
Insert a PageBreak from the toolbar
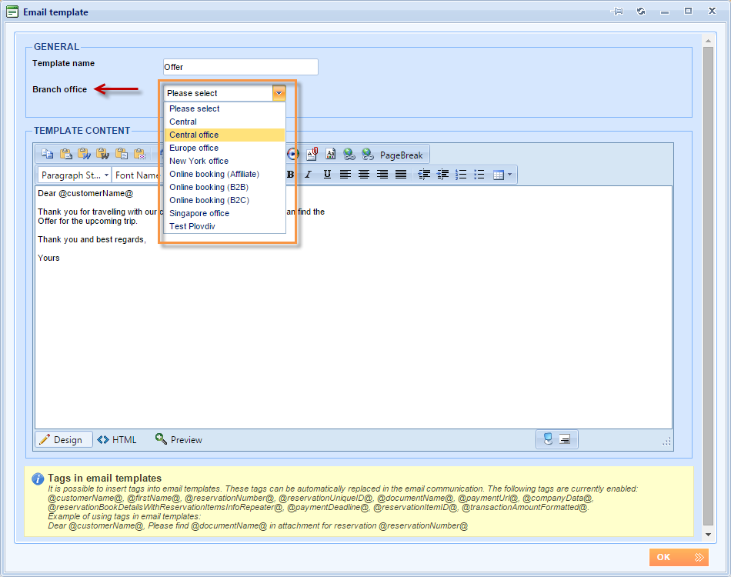point(401,155)
